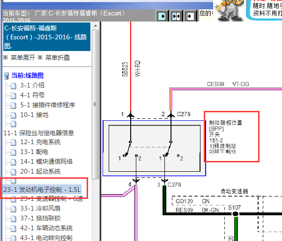Viewport: 282px width, 241px height.
Task: Open tree item 29-1 变速器控制
Action: coord(52,198)
